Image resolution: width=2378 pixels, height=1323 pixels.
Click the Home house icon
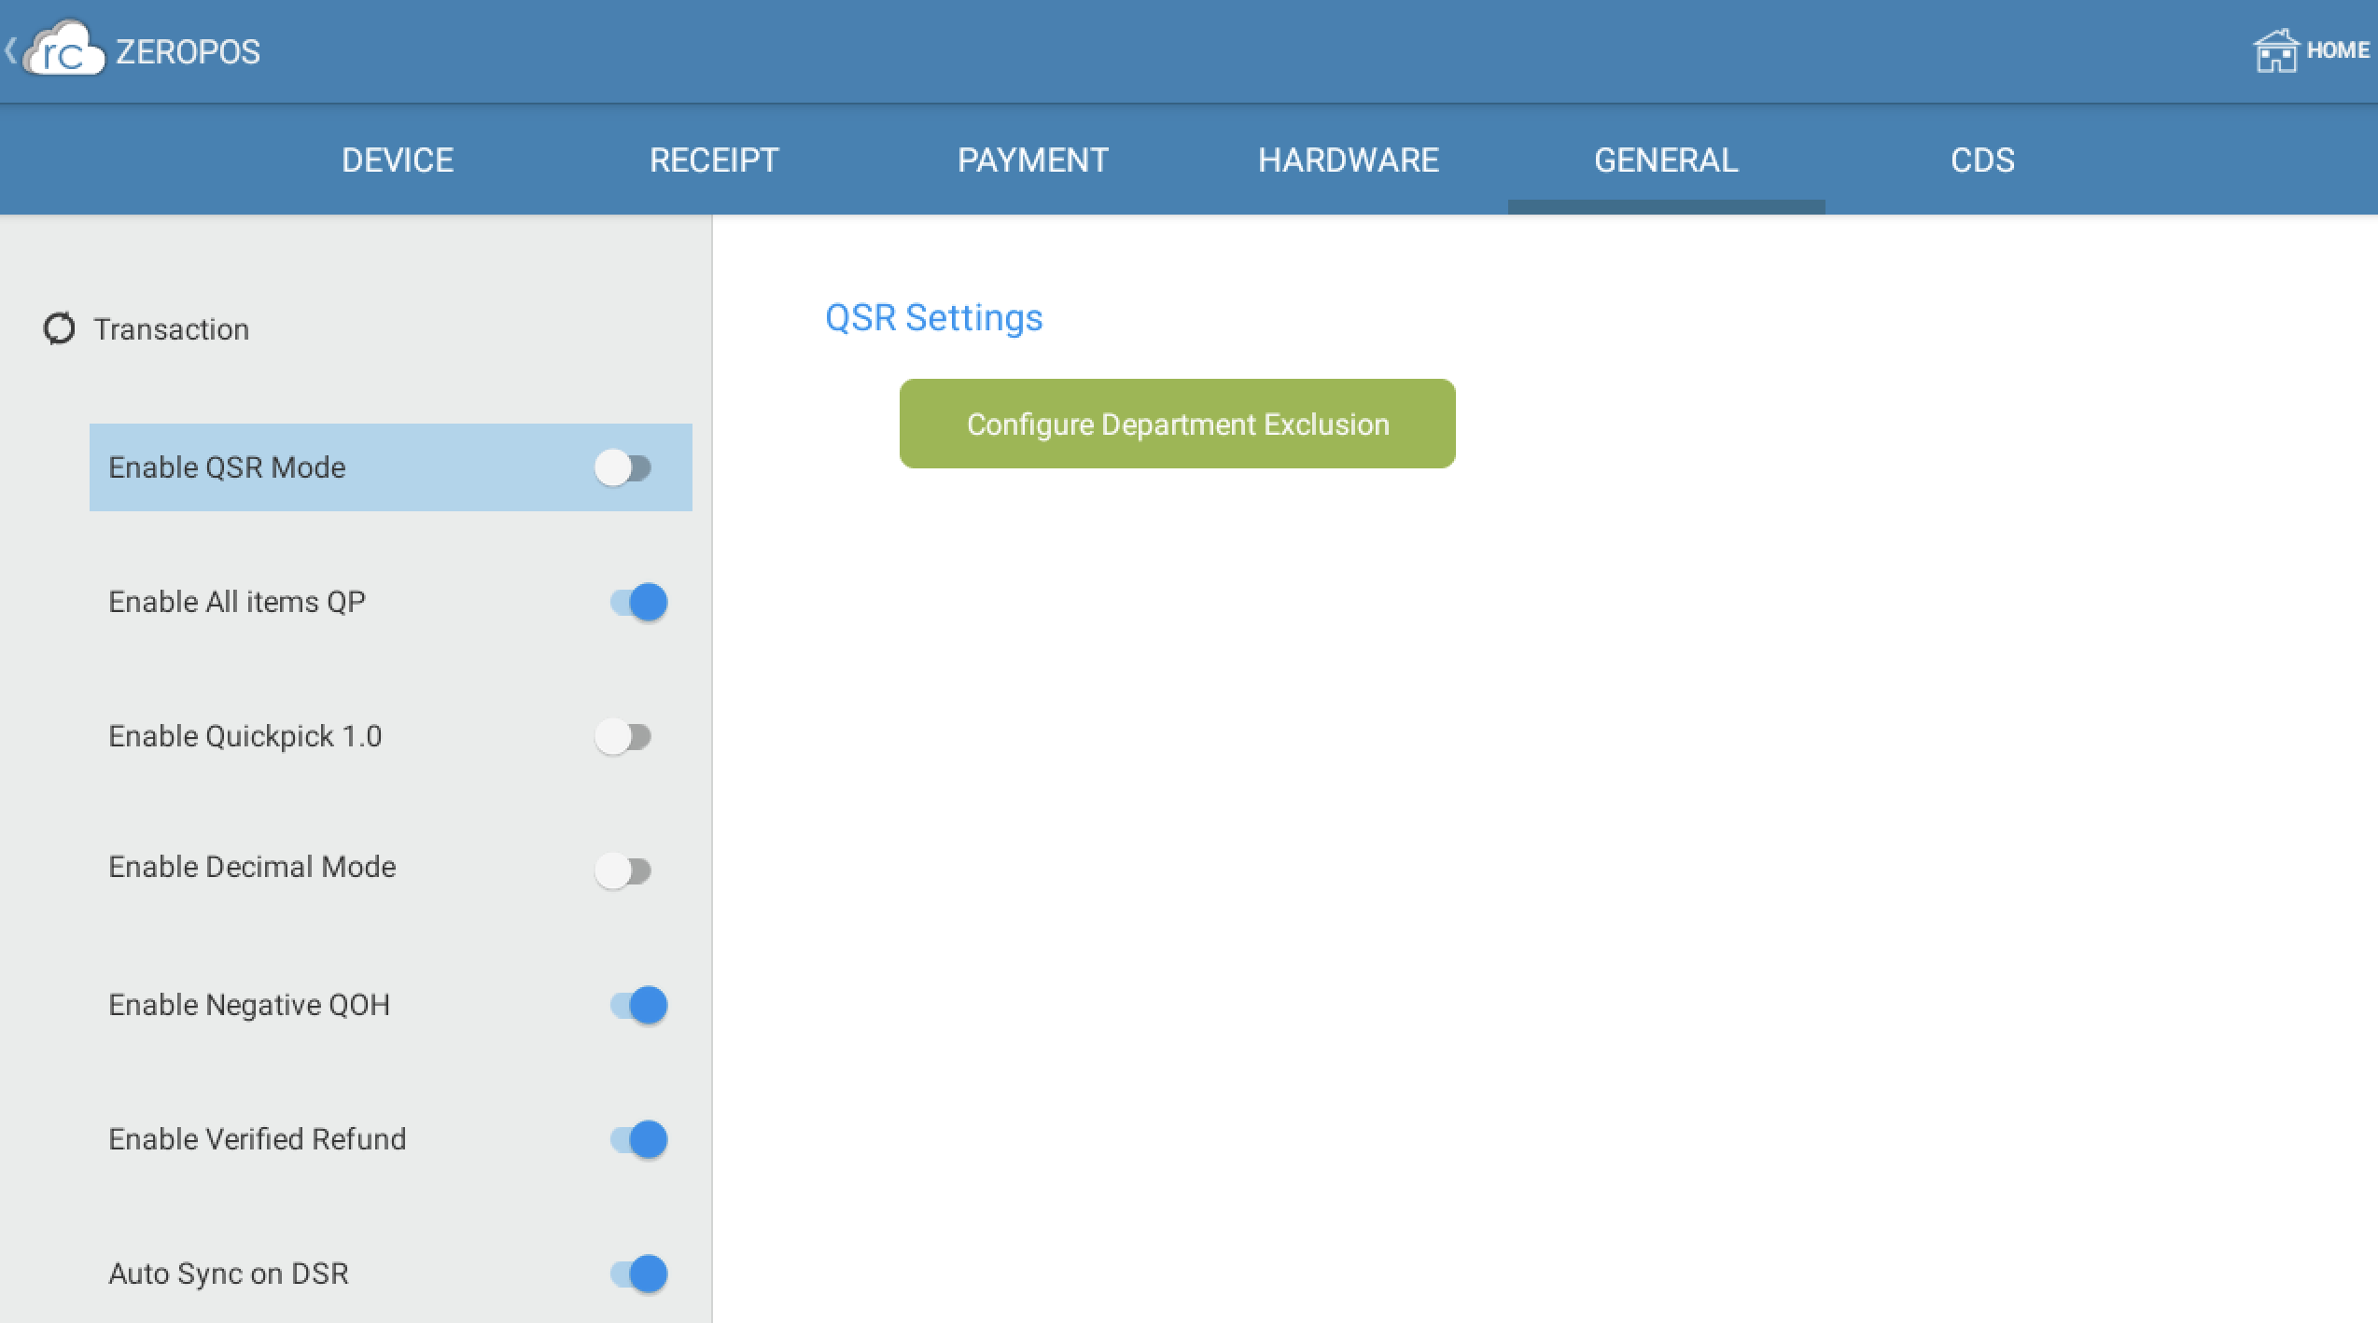tap(2276, 50)
